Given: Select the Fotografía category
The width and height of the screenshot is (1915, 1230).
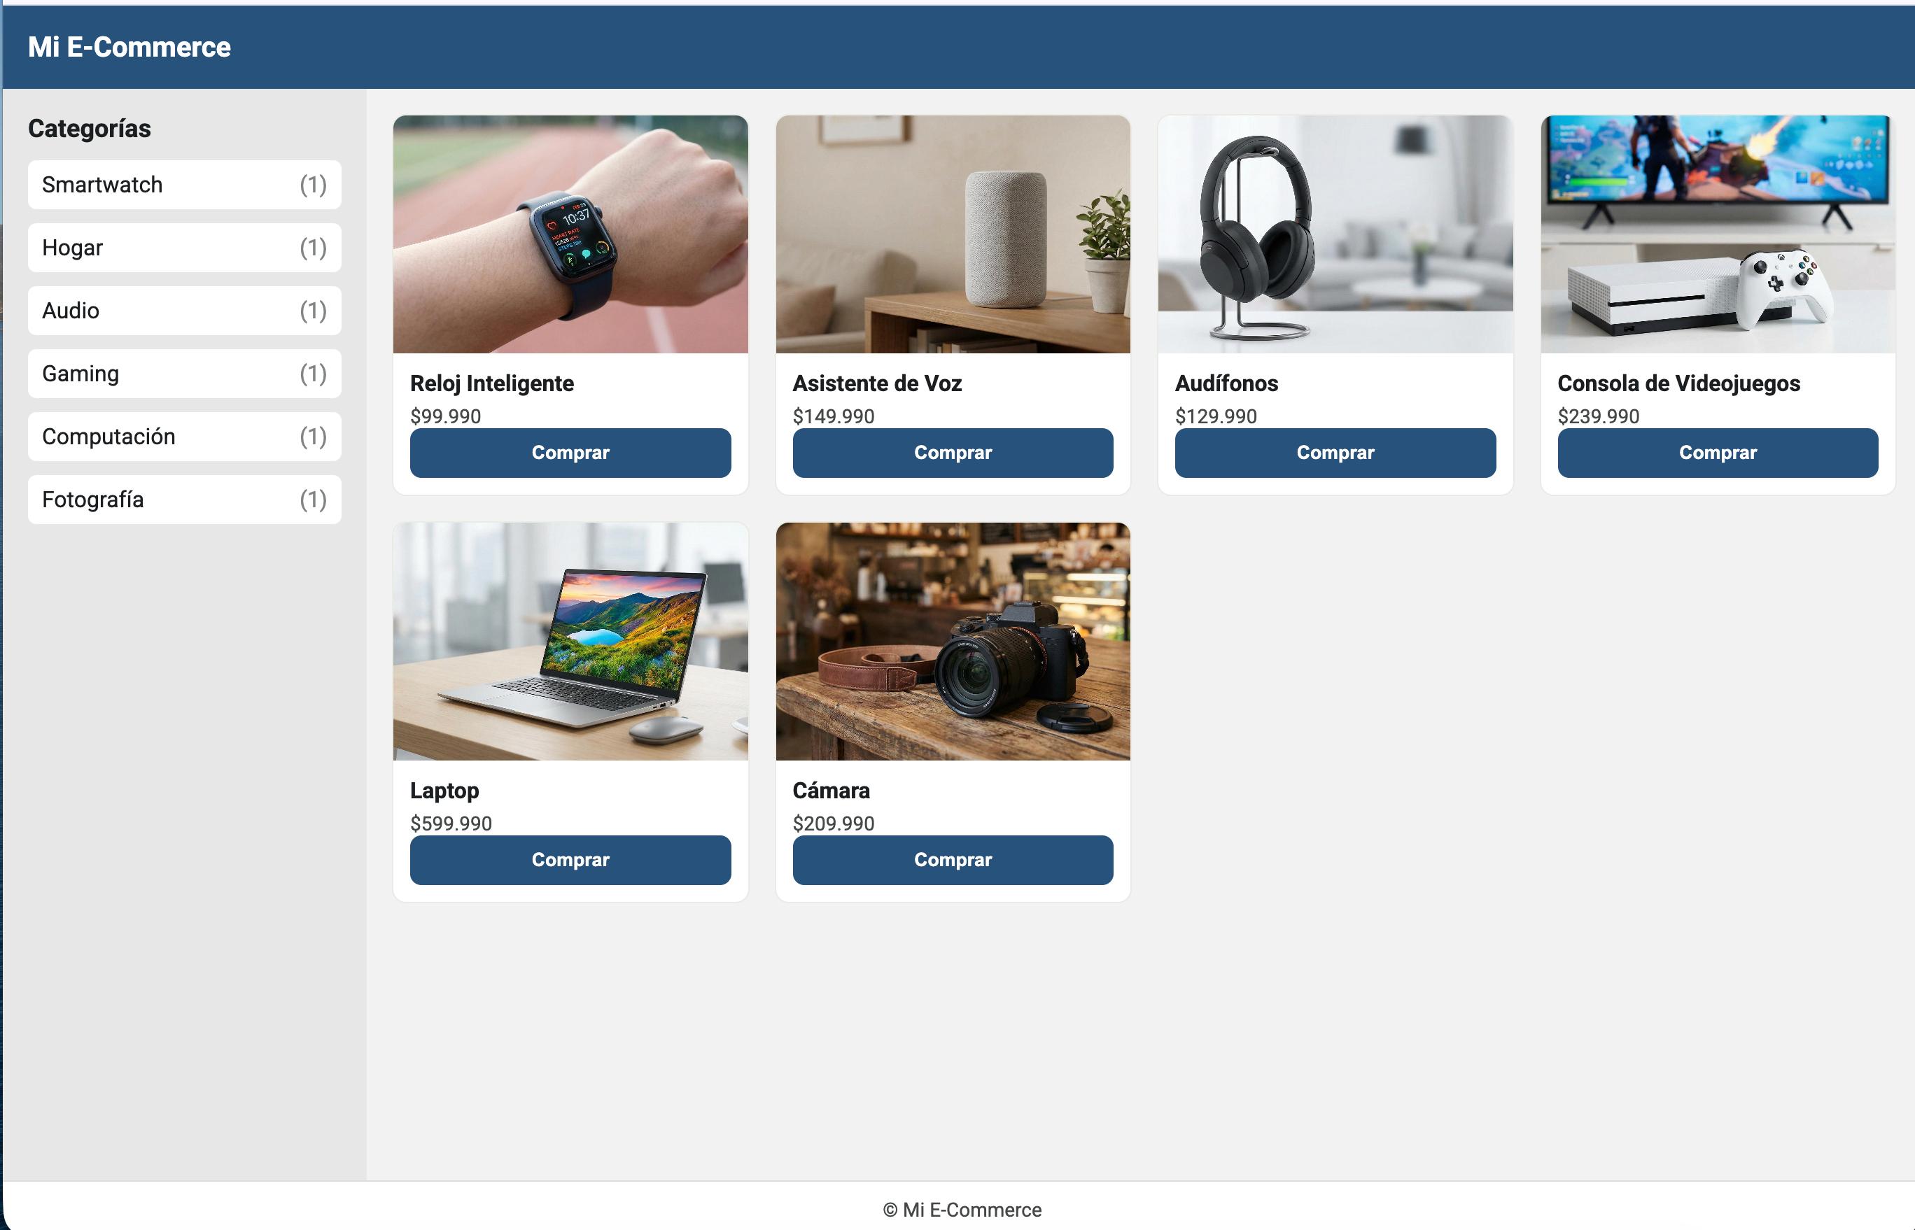Looking at the screenshot, I should tap(185, 500).
